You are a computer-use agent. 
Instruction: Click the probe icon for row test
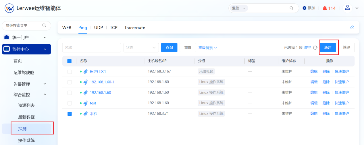pos(86,103)
